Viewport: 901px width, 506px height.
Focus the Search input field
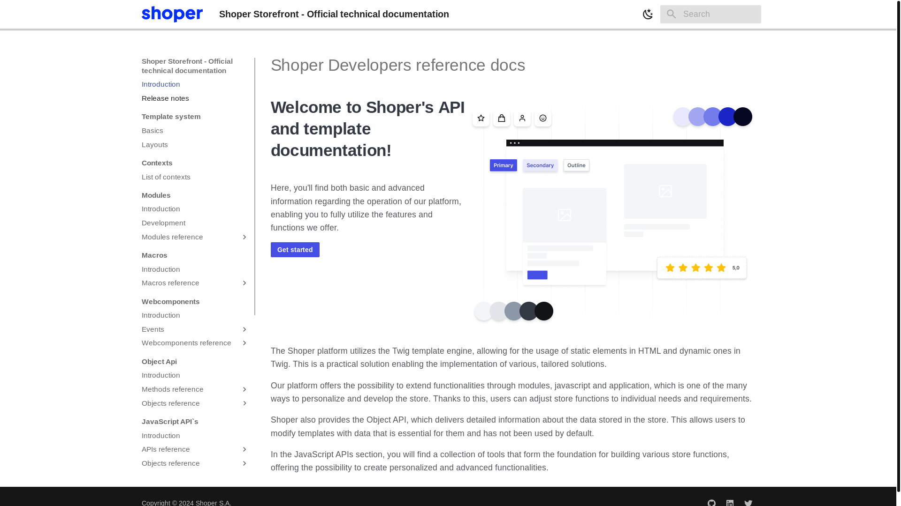(x=710, y=14)
